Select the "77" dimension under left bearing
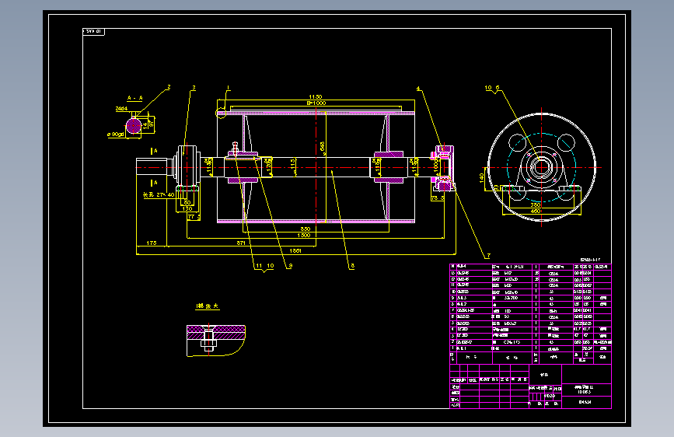674x437 pixels. click(x=192, y=217)
